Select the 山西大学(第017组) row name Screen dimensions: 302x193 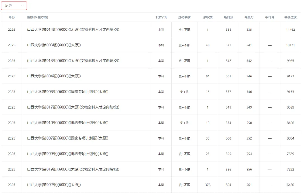(x=73, y=107)
